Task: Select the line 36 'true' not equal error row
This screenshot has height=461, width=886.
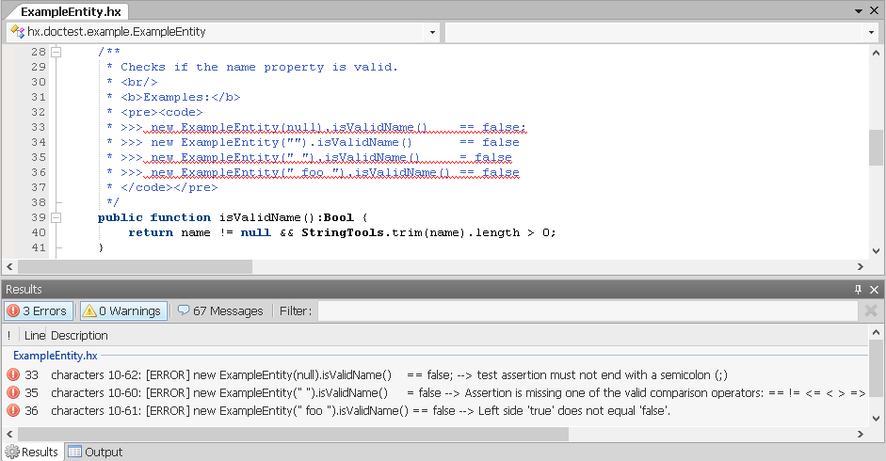Action: 435,411
